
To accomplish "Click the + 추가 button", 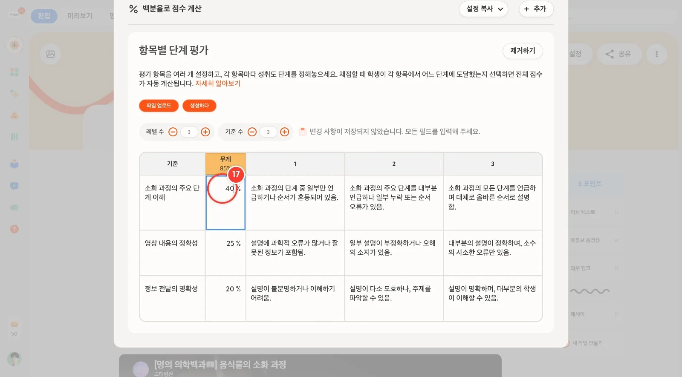I will pyautogui.click(x=536, y=9).
